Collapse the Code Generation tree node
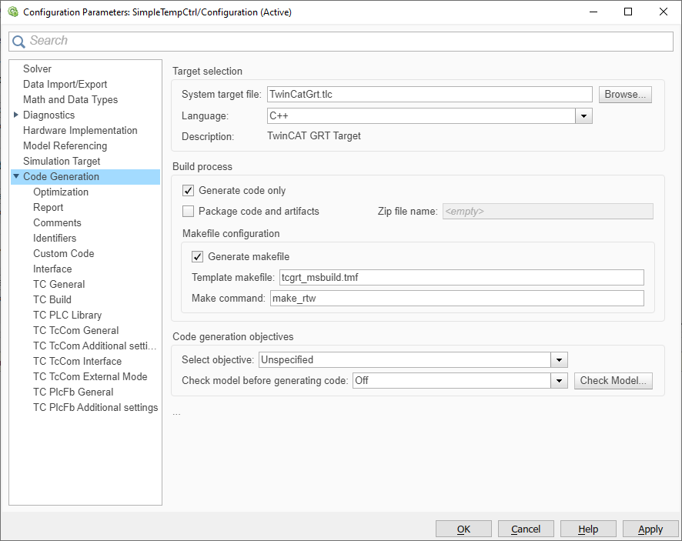 click(16, 176)
